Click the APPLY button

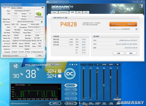click(x=55, y=103)
